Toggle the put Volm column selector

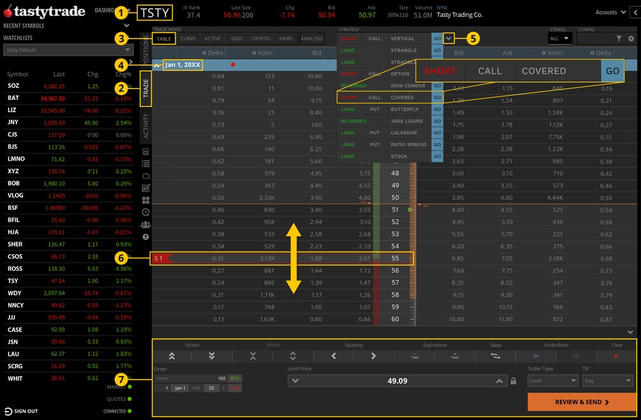(x=544, y=53)
